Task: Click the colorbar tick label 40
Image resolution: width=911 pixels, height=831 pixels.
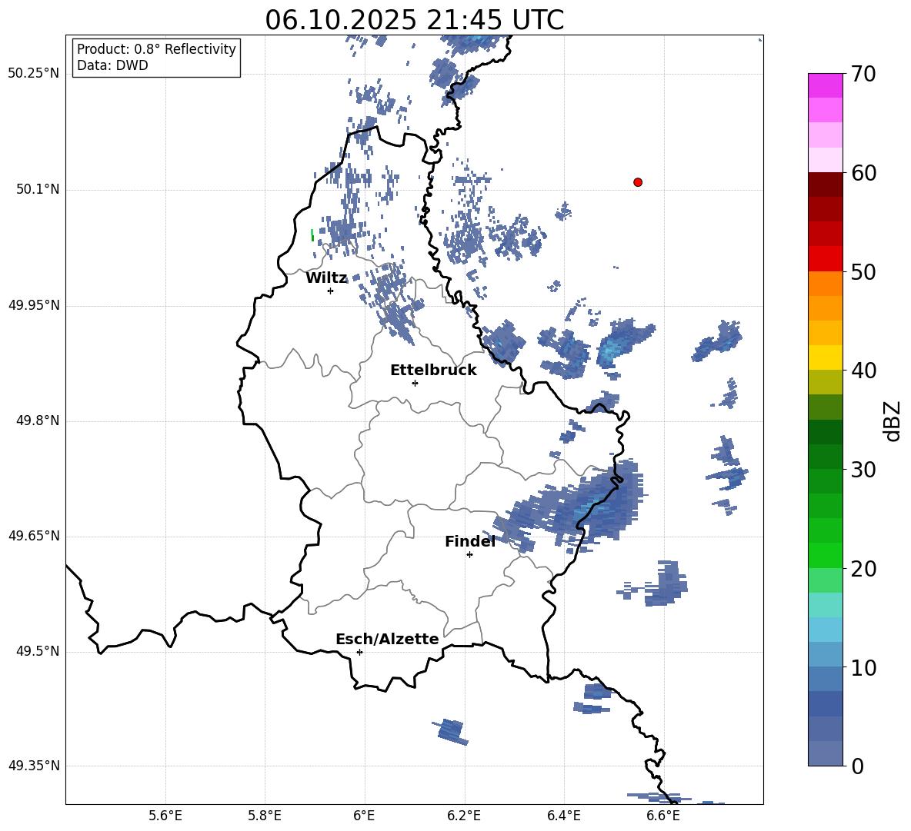Action: tap(863, 371)
